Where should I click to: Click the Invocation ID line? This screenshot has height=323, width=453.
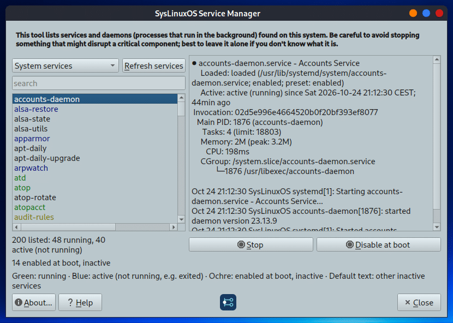285,112
